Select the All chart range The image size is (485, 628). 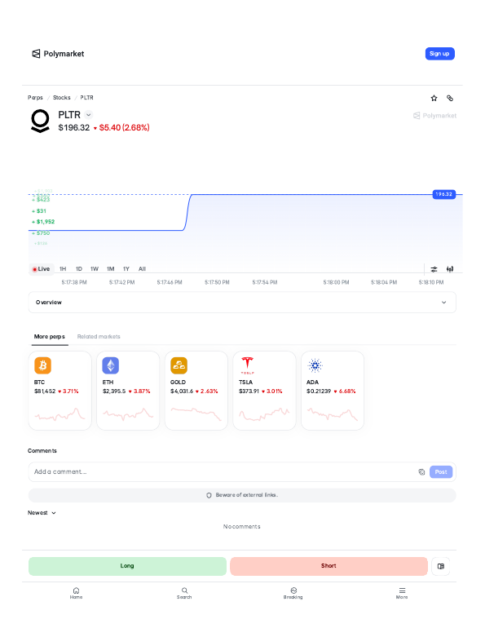click(x=142, y=269)
